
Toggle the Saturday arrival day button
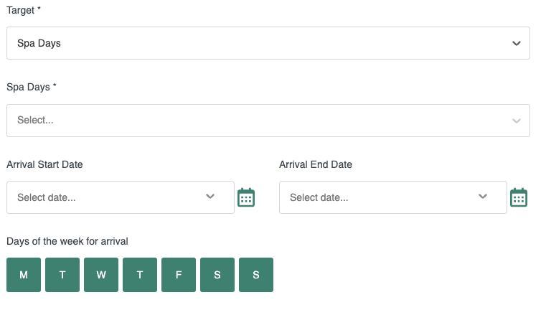click(217, 275)
